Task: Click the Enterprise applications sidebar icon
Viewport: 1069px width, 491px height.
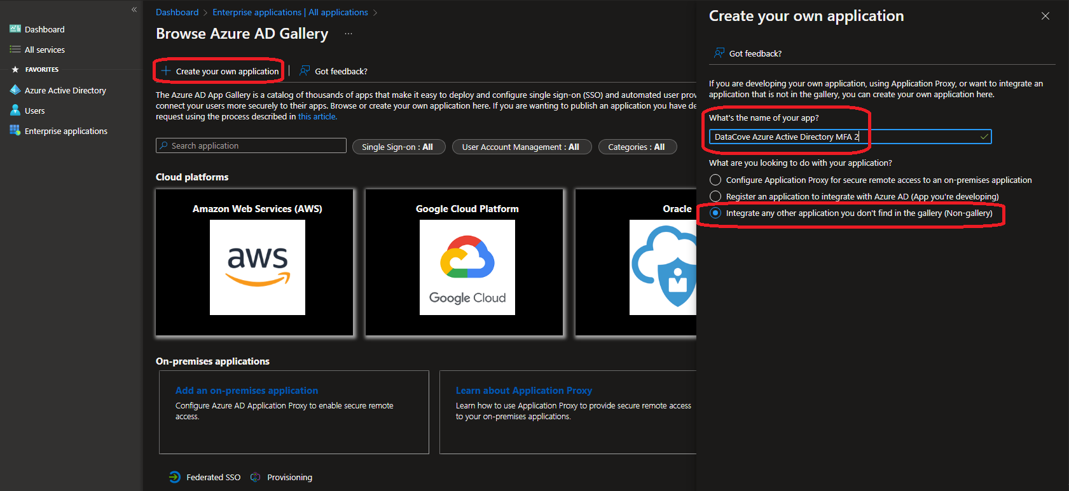Action: coord(15,130)
